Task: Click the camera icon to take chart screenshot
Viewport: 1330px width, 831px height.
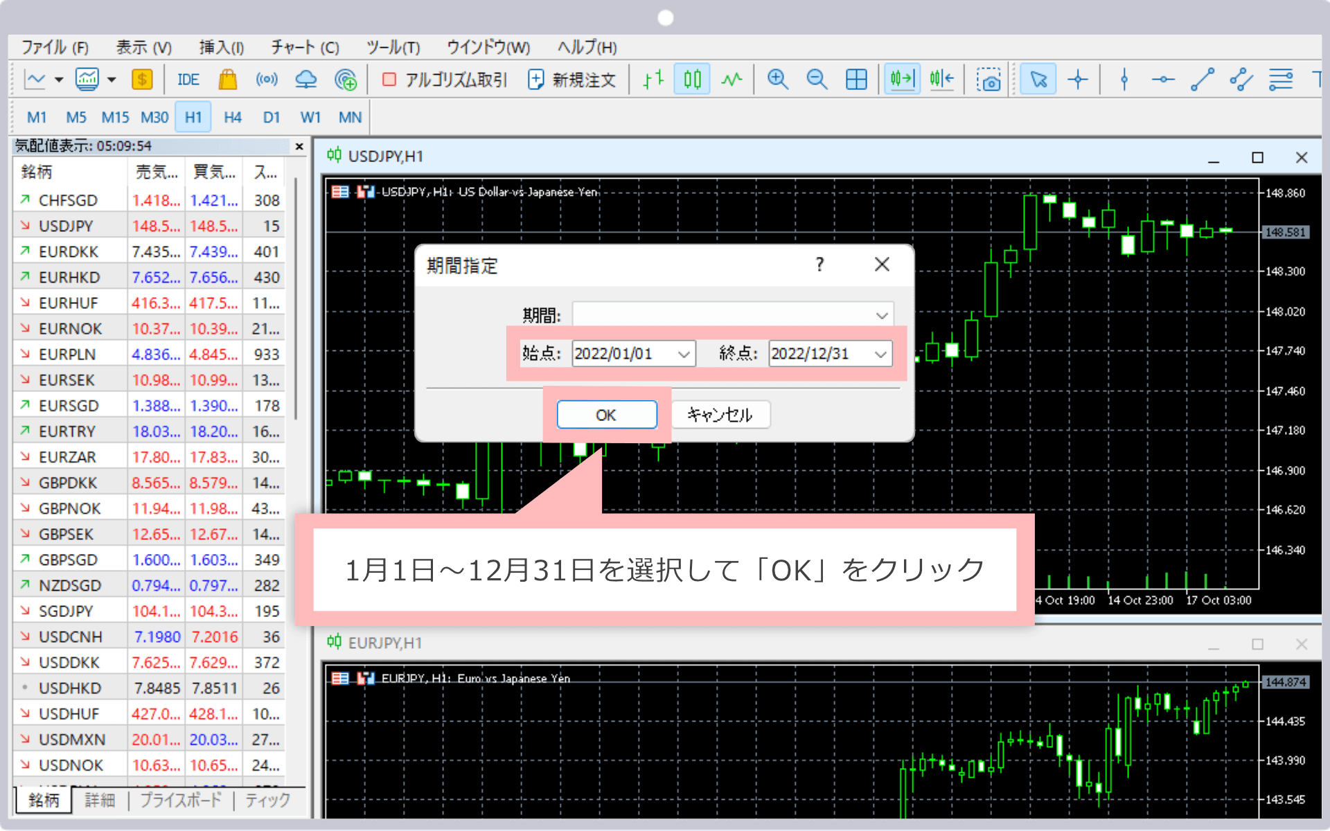Action: 988,79
